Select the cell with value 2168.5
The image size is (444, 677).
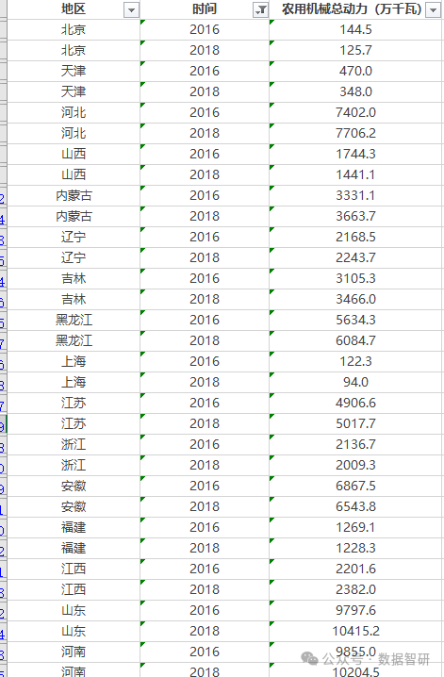point(355,237)
